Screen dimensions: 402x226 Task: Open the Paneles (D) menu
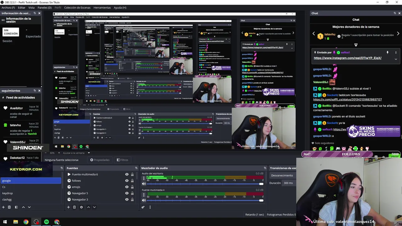pos(45,8)
